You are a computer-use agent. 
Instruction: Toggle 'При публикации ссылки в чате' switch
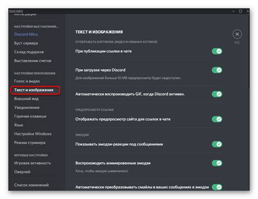tap(217, 51)
